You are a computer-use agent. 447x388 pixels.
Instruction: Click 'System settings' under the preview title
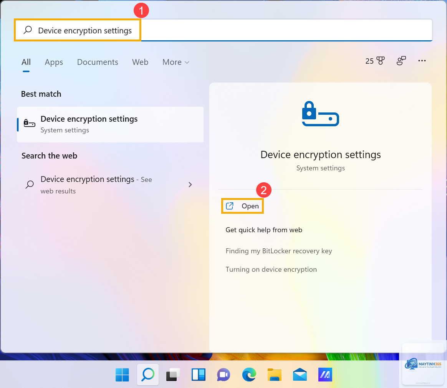(320, 168)
